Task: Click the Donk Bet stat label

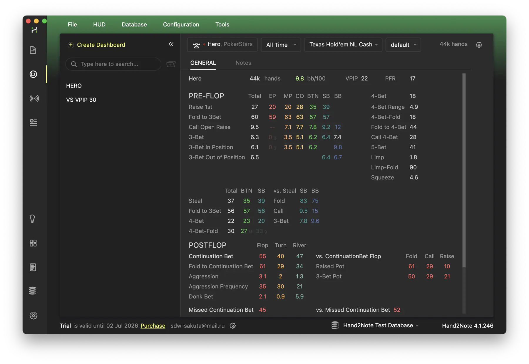Action: [201, 296]
